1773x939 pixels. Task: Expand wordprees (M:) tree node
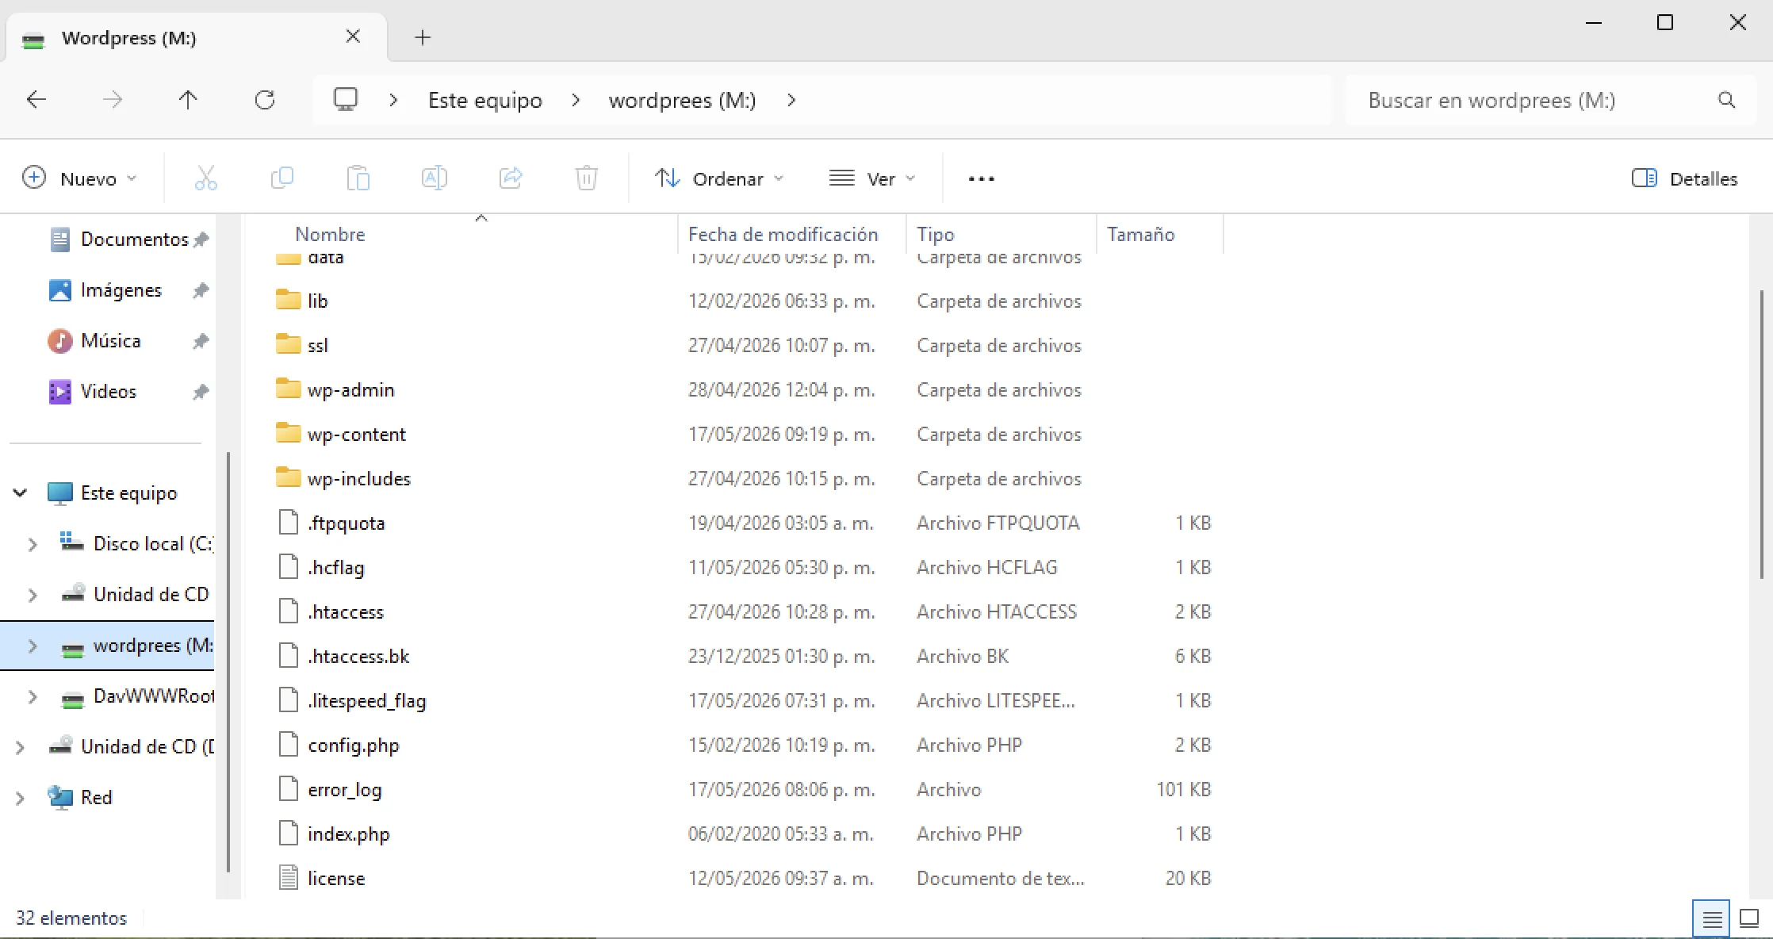click(33, 646)
